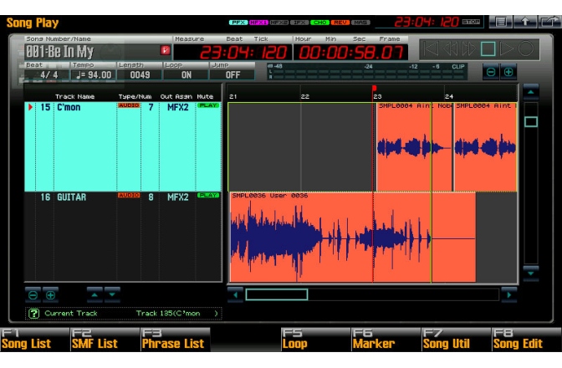Open F8 Song Edit
Screen dimensions: 562x368
coord(527,340)
